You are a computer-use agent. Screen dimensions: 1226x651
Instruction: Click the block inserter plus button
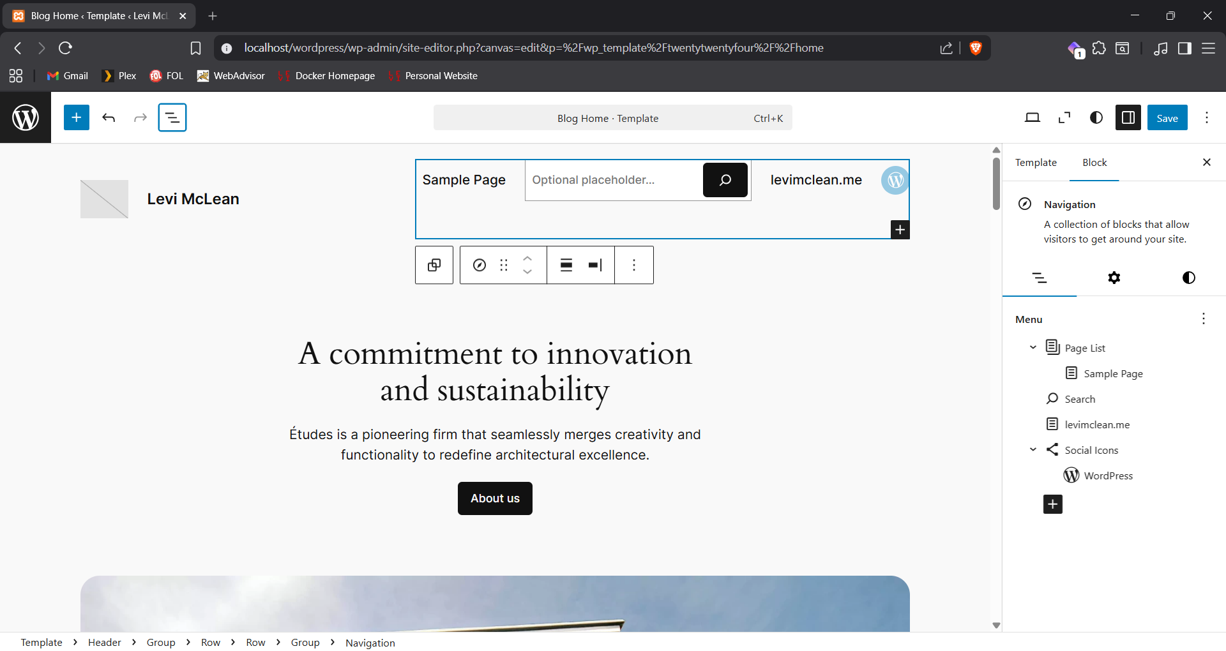(76, 117)
